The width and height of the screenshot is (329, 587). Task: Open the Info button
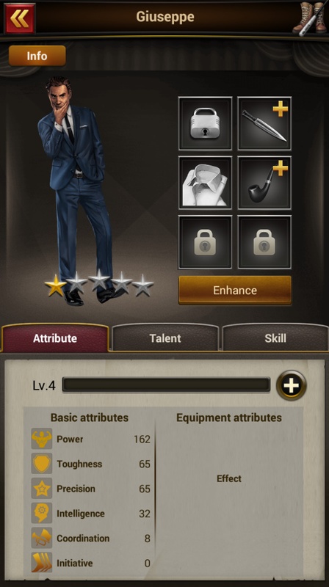coord(37,56)
